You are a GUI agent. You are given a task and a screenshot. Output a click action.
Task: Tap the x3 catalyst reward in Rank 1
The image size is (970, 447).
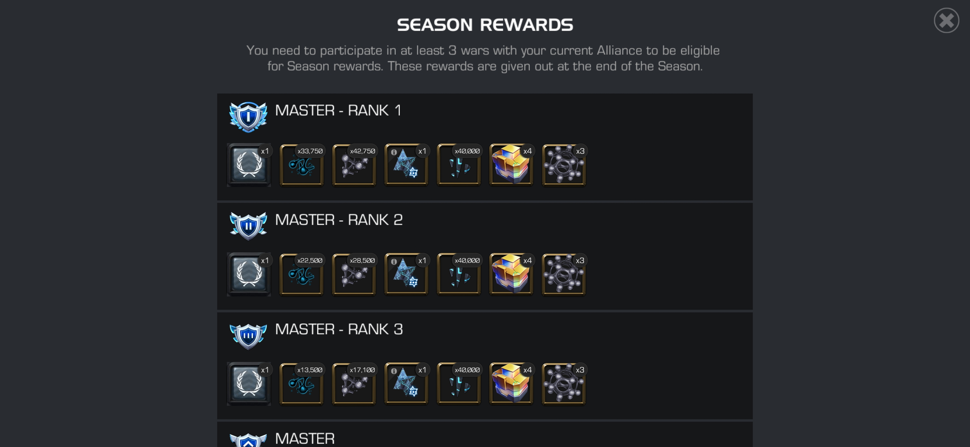coord(564,165)
